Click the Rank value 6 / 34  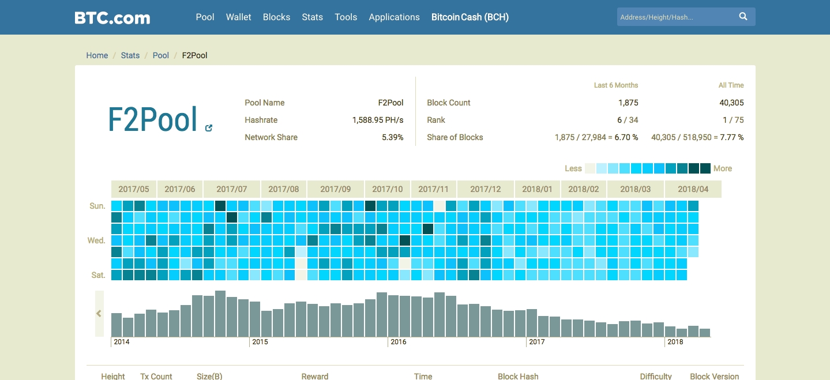pyautogui.click(x=628, y=120)
